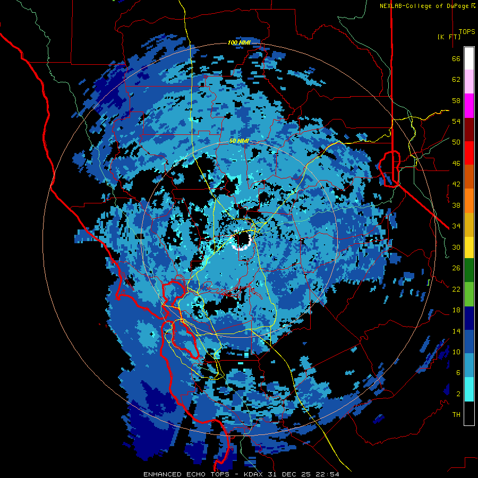Click the legend value 14
Viewport: 478px width, 478px height.
click(x=456, y=331)
